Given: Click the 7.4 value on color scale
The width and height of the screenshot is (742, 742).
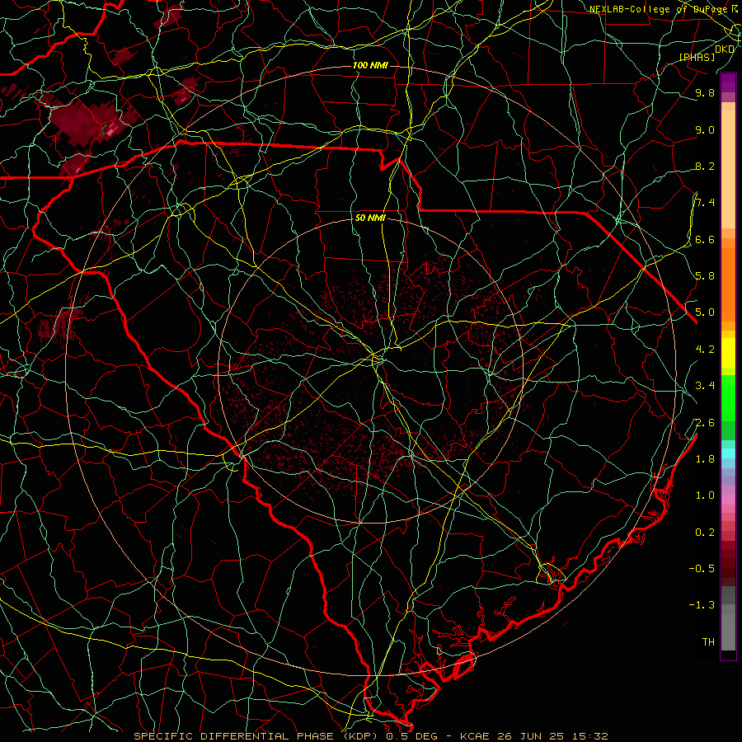Looking at the screenshot, I should 705,203.
